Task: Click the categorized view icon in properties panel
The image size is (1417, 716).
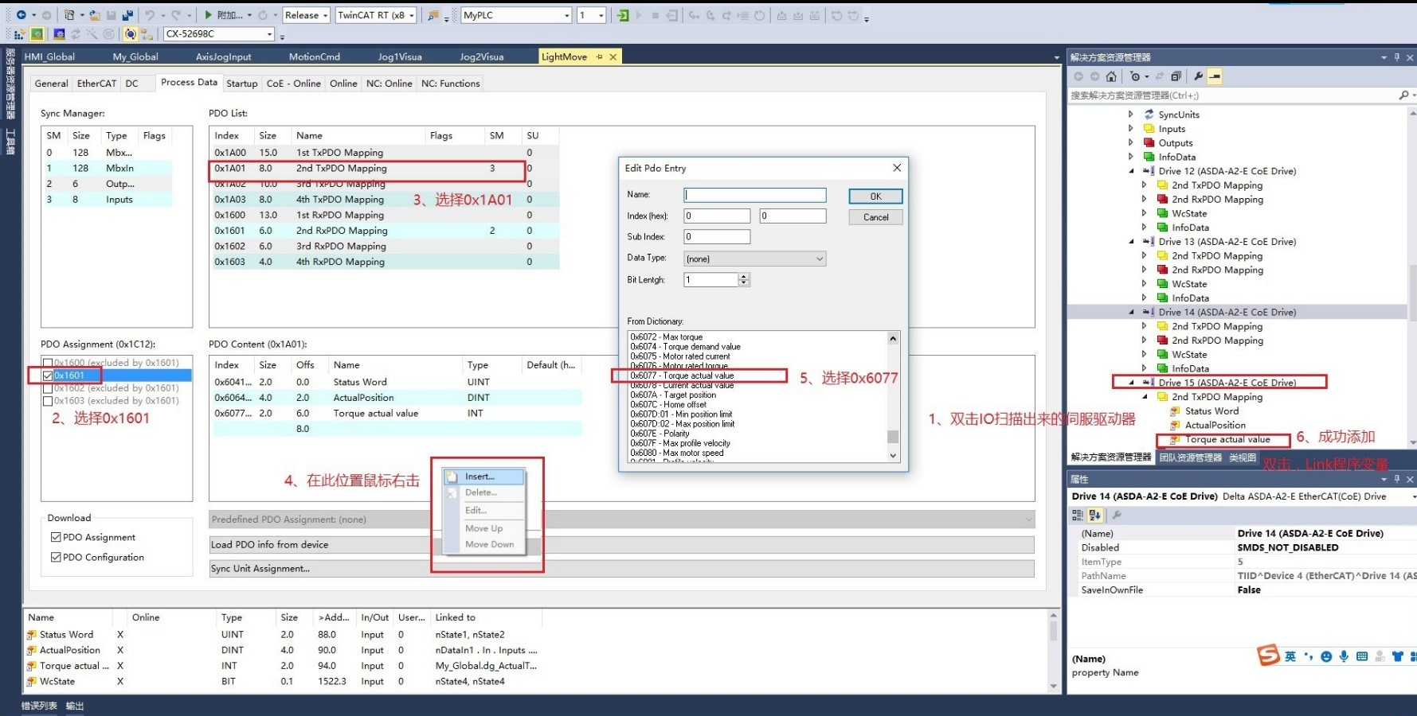Action: point(1078,516)
